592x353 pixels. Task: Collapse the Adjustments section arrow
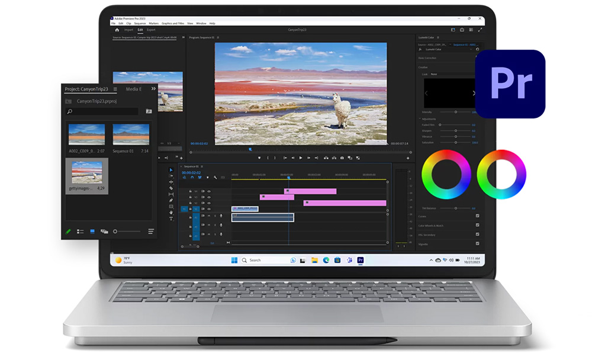pyautogui.click(x=420, y=119)
